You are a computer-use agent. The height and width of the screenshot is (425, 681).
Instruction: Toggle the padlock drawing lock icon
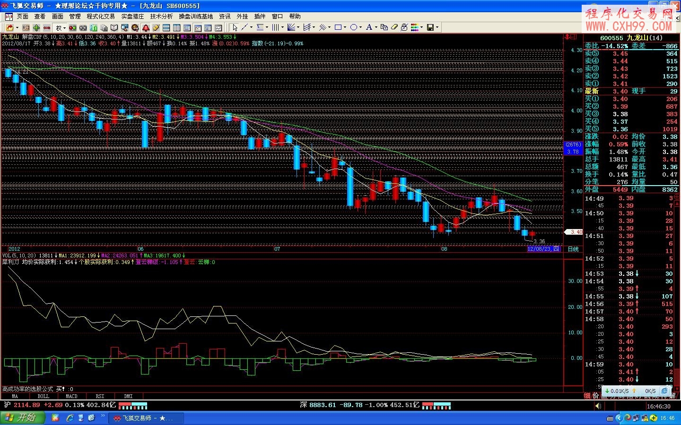(x=404, y=27)
